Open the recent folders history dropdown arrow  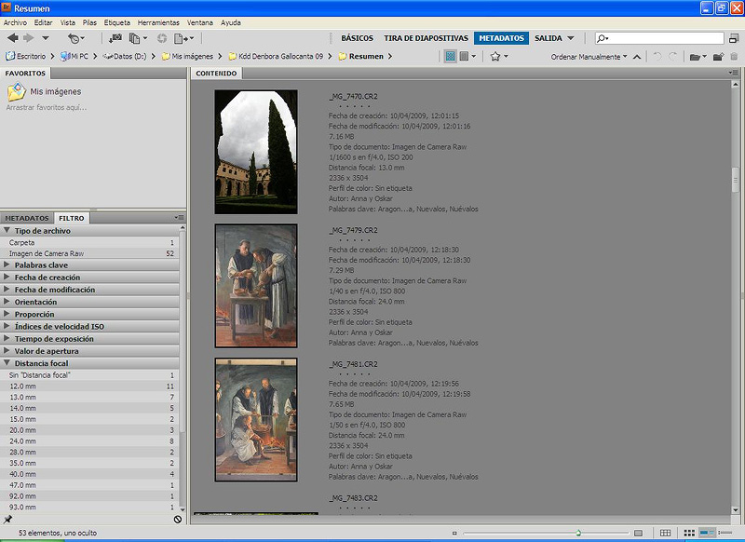(45, 38)
